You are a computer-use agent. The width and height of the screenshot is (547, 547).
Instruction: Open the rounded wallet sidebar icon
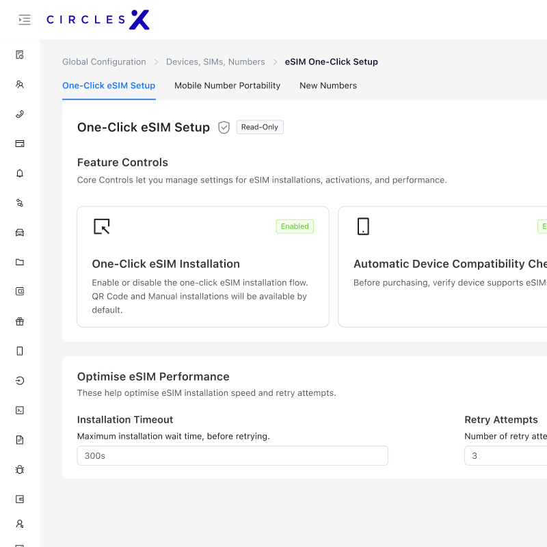click(20, 292)
